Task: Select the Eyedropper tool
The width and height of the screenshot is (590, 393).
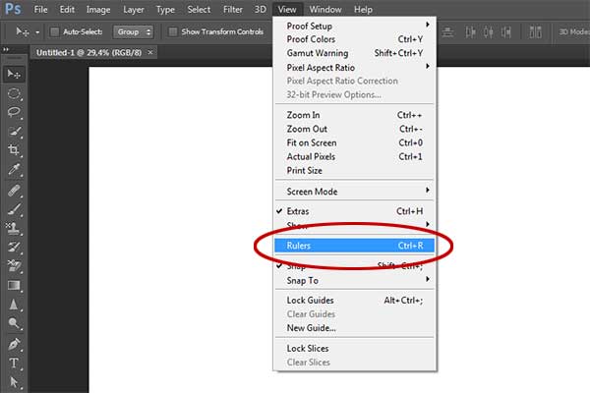Action: 14,169
